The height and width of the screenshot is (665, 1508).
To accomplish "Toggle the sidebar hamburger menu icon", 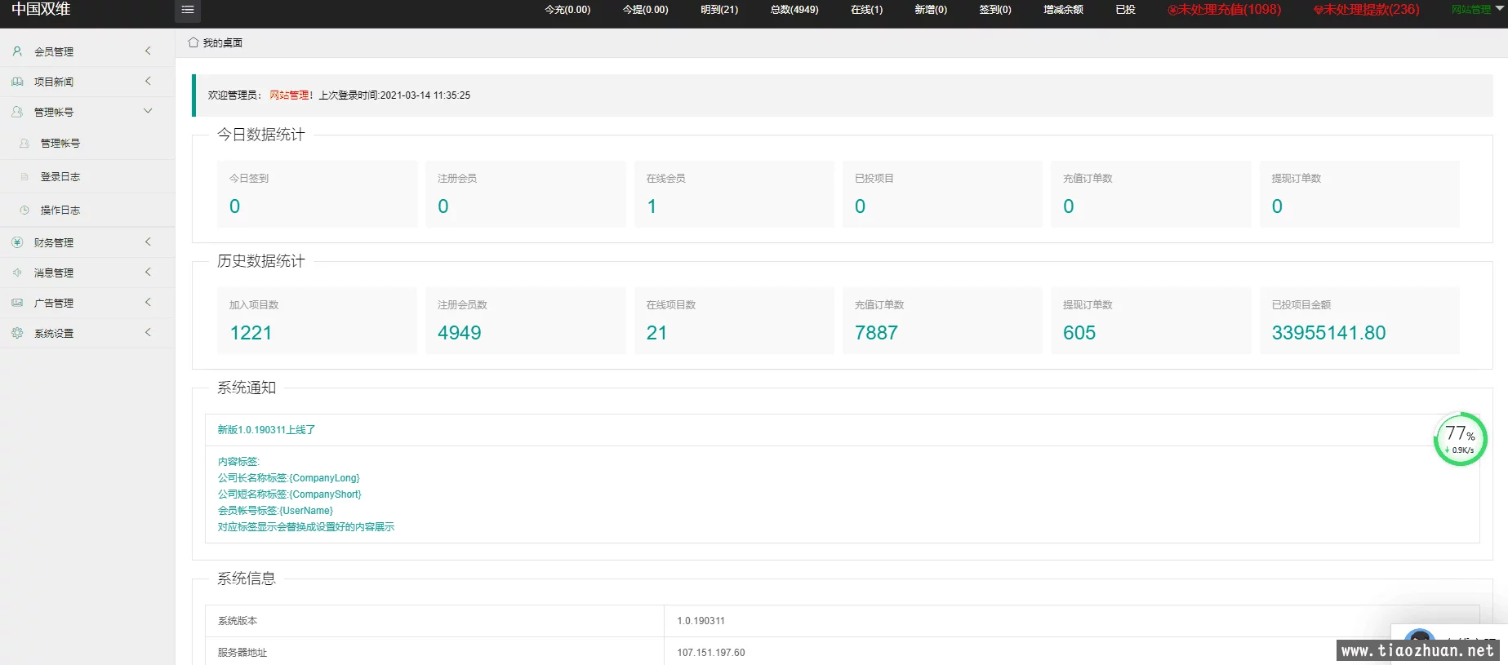I will [188, 10].
